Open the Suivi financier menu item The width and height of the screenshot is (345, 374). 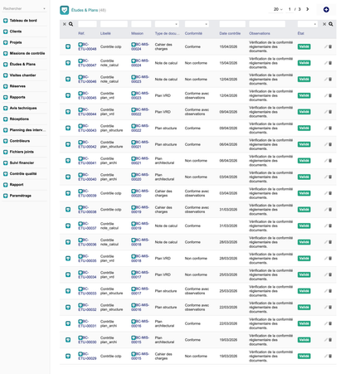tap(22, 163)
